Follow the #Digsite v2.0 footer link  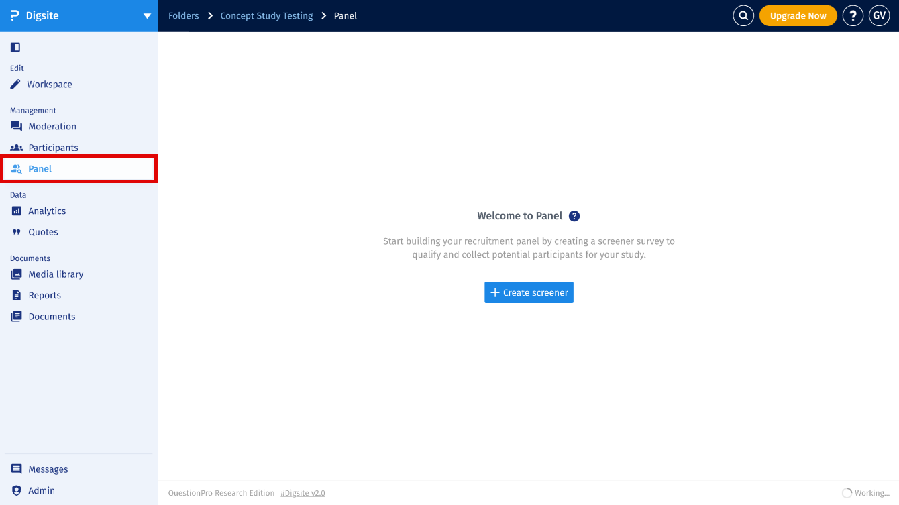[303, 492]
